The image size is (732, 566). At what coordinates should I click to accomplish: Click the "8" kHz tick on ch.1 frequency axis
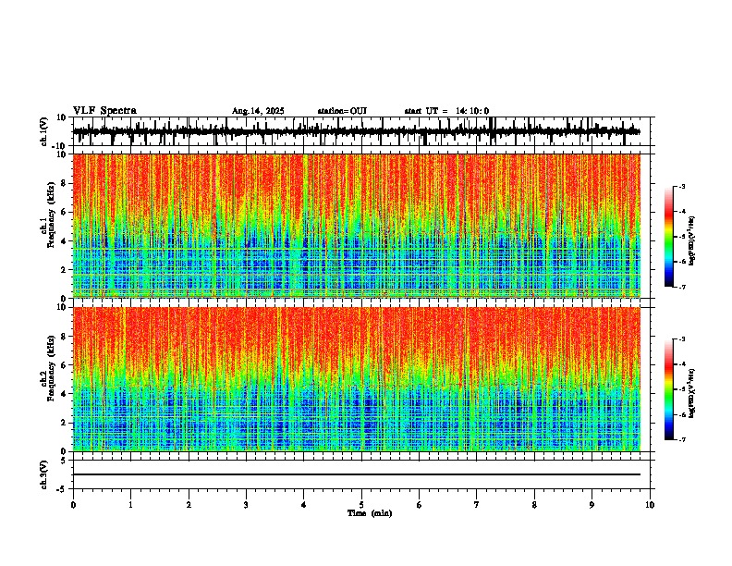[65, 183]
